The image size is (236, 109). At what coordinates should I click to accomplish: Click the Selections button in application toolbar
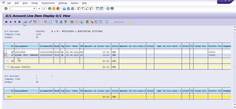[x=117, y=22]
